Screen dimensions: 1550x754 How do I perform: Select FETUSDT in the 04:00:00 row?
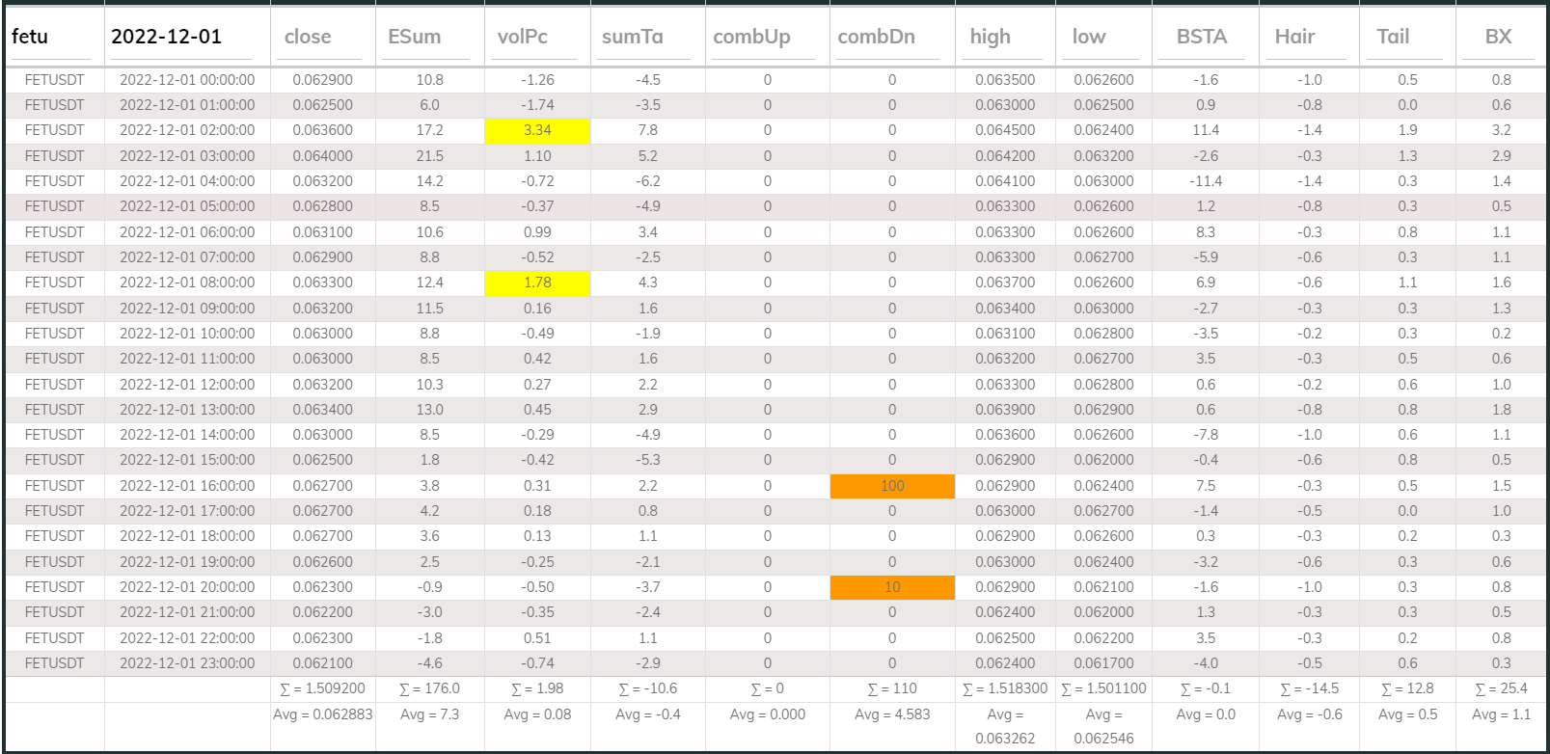(x=54, y=181)
